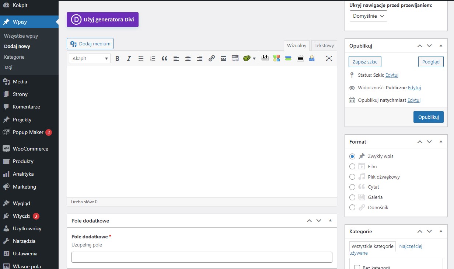
Task: Click the Użyj generatora Divi button
Action: 102,20
